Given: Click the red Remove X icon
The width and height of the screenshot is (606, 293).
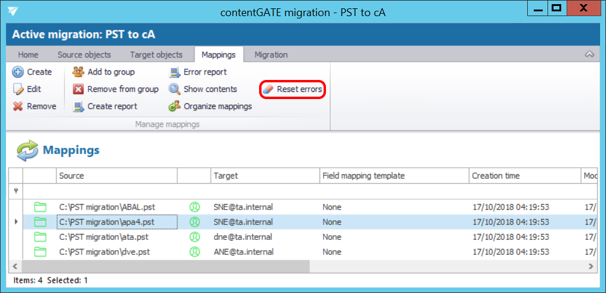Looking at the screenshot, I should 18,107.
